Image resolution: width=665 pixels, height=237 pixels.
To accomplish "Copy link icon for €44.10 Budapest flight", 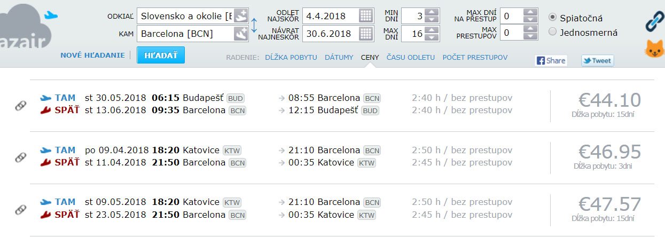I will tap(21, 106).
